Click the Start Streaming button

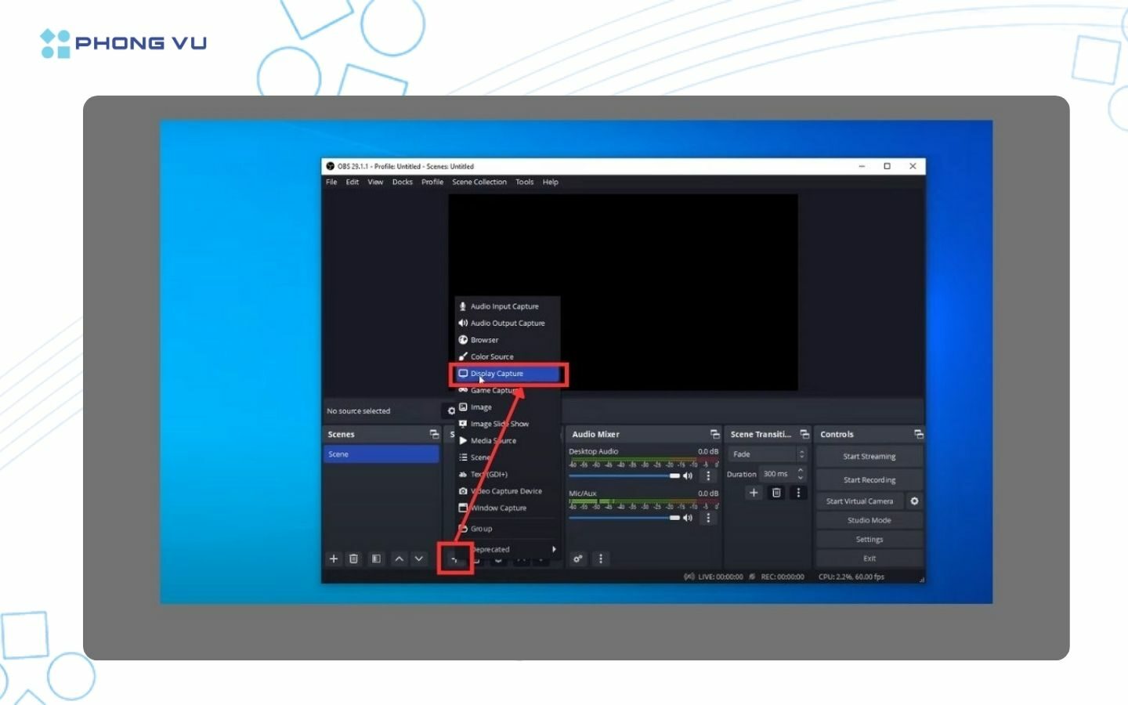869,456
